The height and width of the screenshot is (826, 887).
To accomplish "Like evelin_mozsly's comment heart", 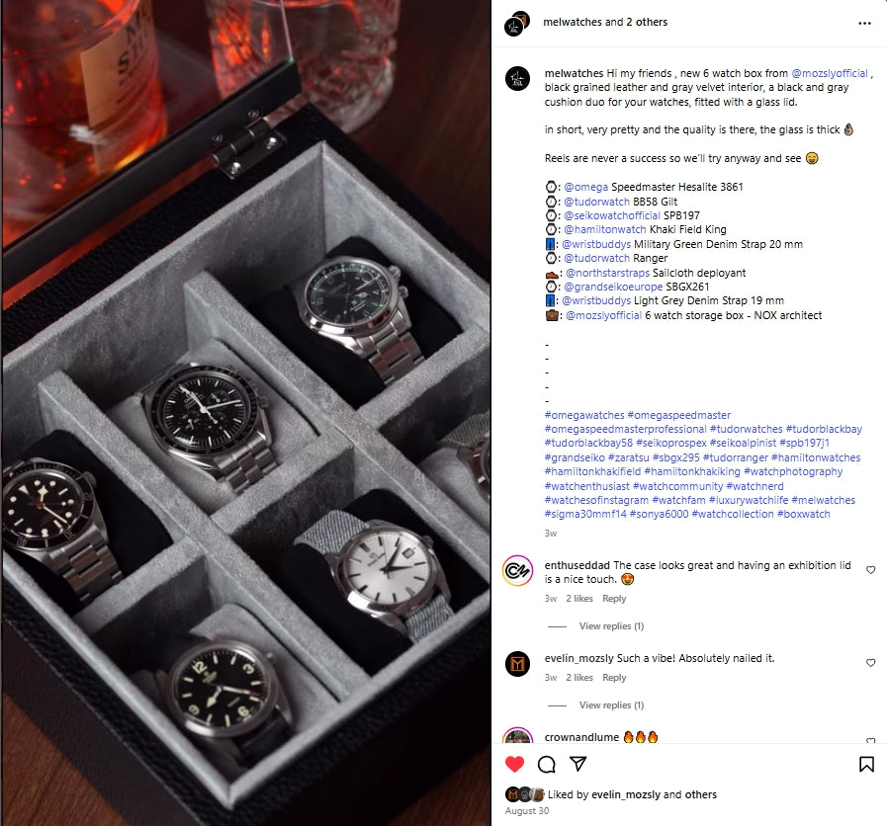I will tap(870, 663).
